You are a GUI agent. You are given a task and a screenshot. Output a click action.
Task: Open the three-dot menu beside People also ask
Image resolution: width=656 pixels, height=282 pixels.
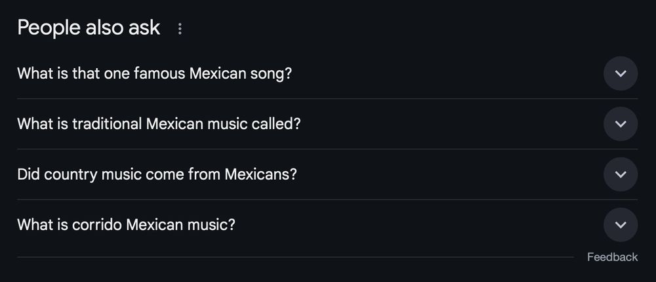pyautogui.click(x=180, y=29)
